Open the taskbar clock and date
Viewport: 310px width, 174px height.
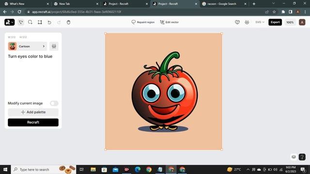[x=291, y=170]
